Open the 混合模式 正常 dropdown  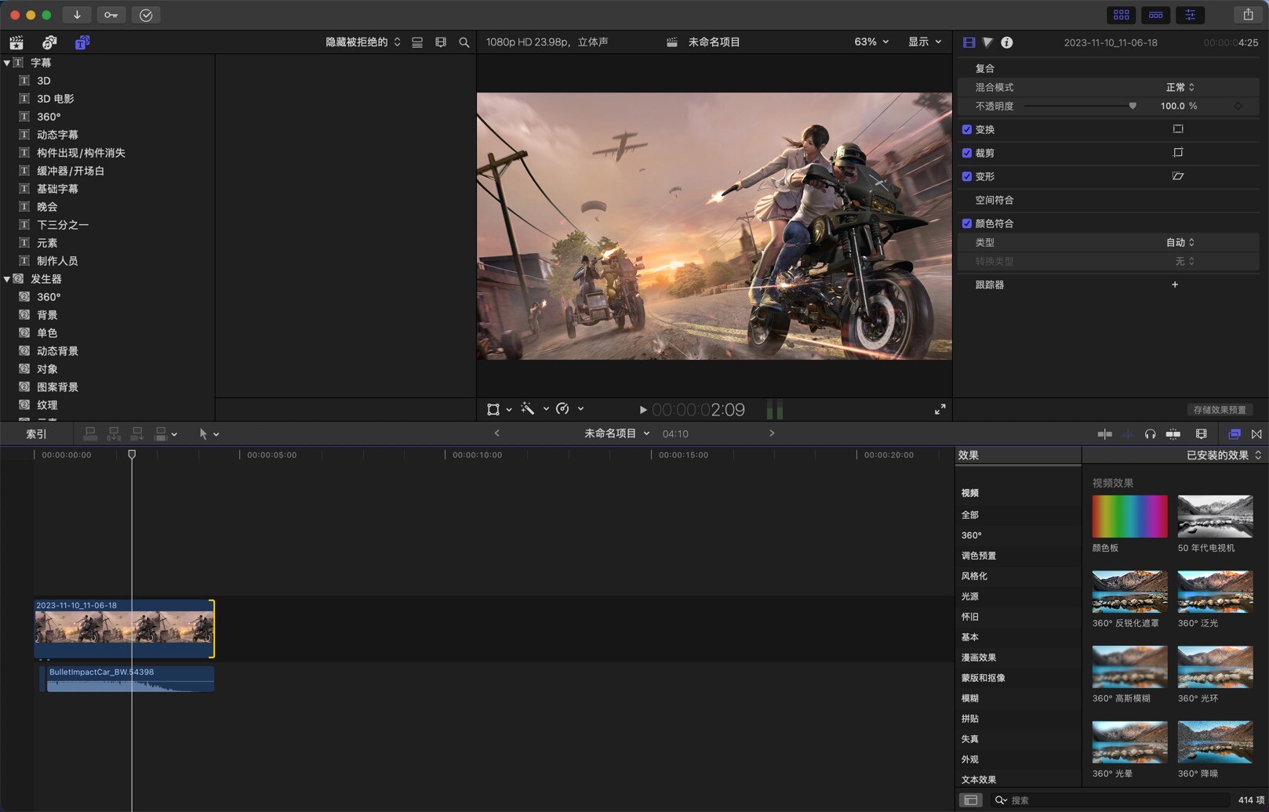1180,87
